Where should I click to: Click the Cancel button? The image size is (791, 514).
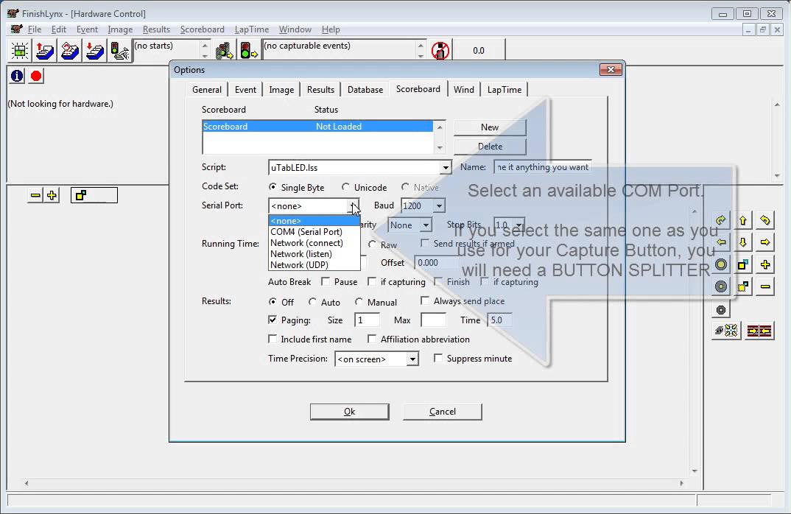point(443,412)
